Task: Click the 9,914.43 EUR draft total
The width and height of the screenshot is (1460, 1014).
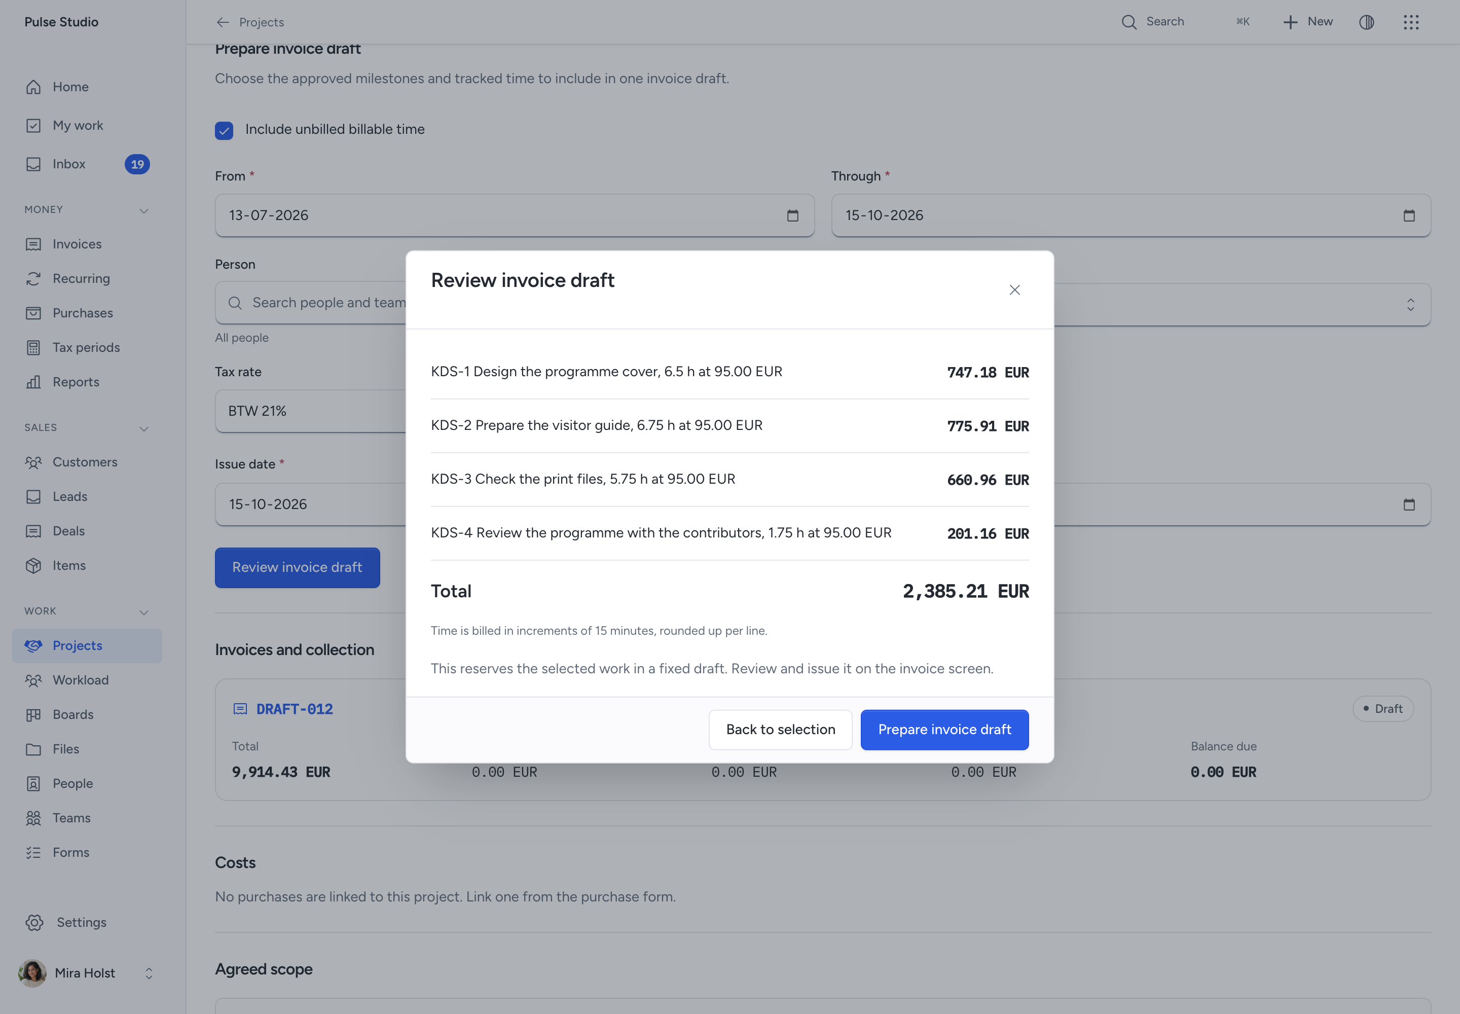Action: 281,772
